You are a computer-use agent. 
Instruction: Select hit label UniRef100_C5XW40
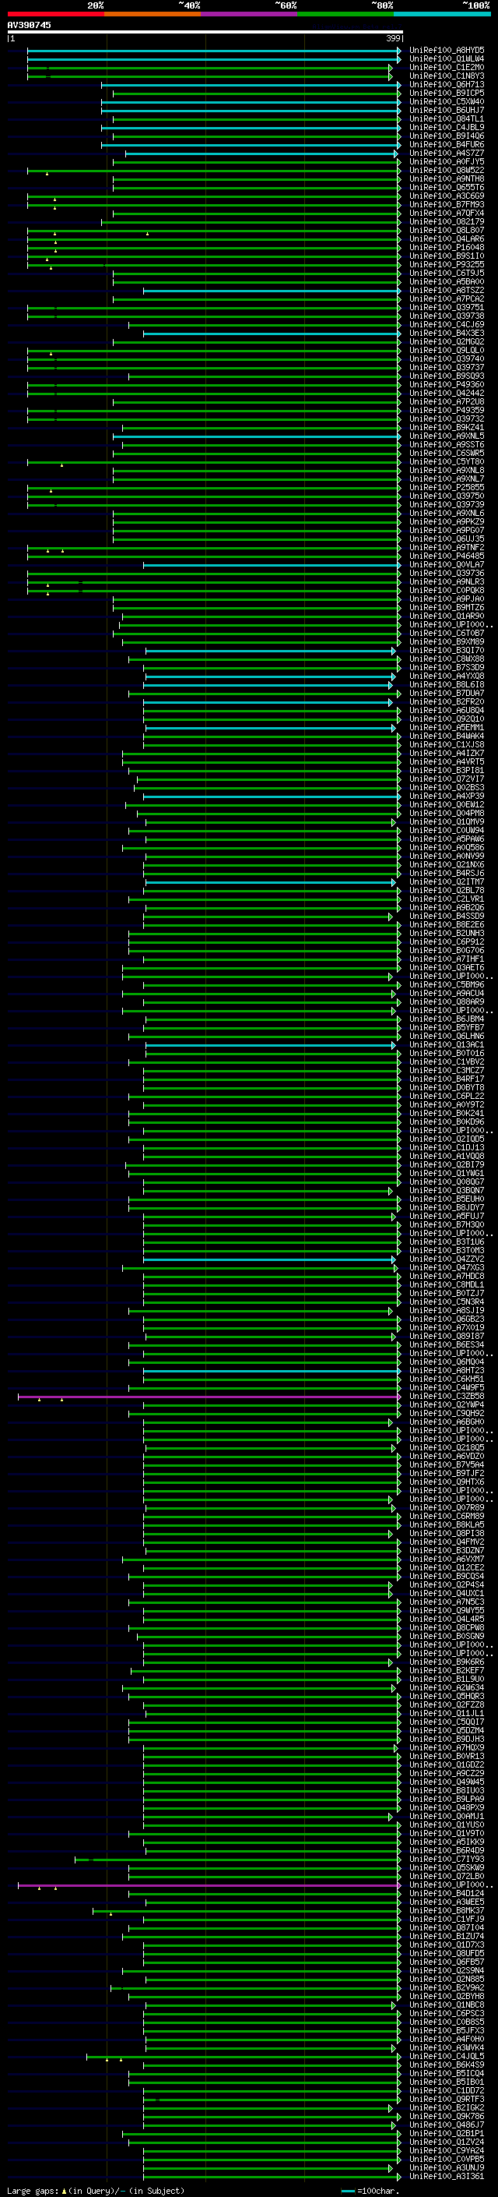(x=446, y=101)
